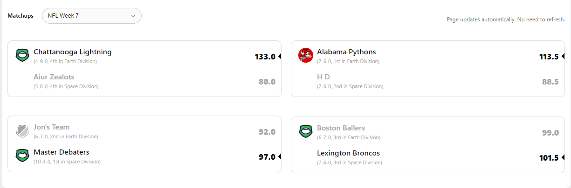Click Boston Ballers green football logo
This screenshot has width=571, height=188.
pos(305,131)
